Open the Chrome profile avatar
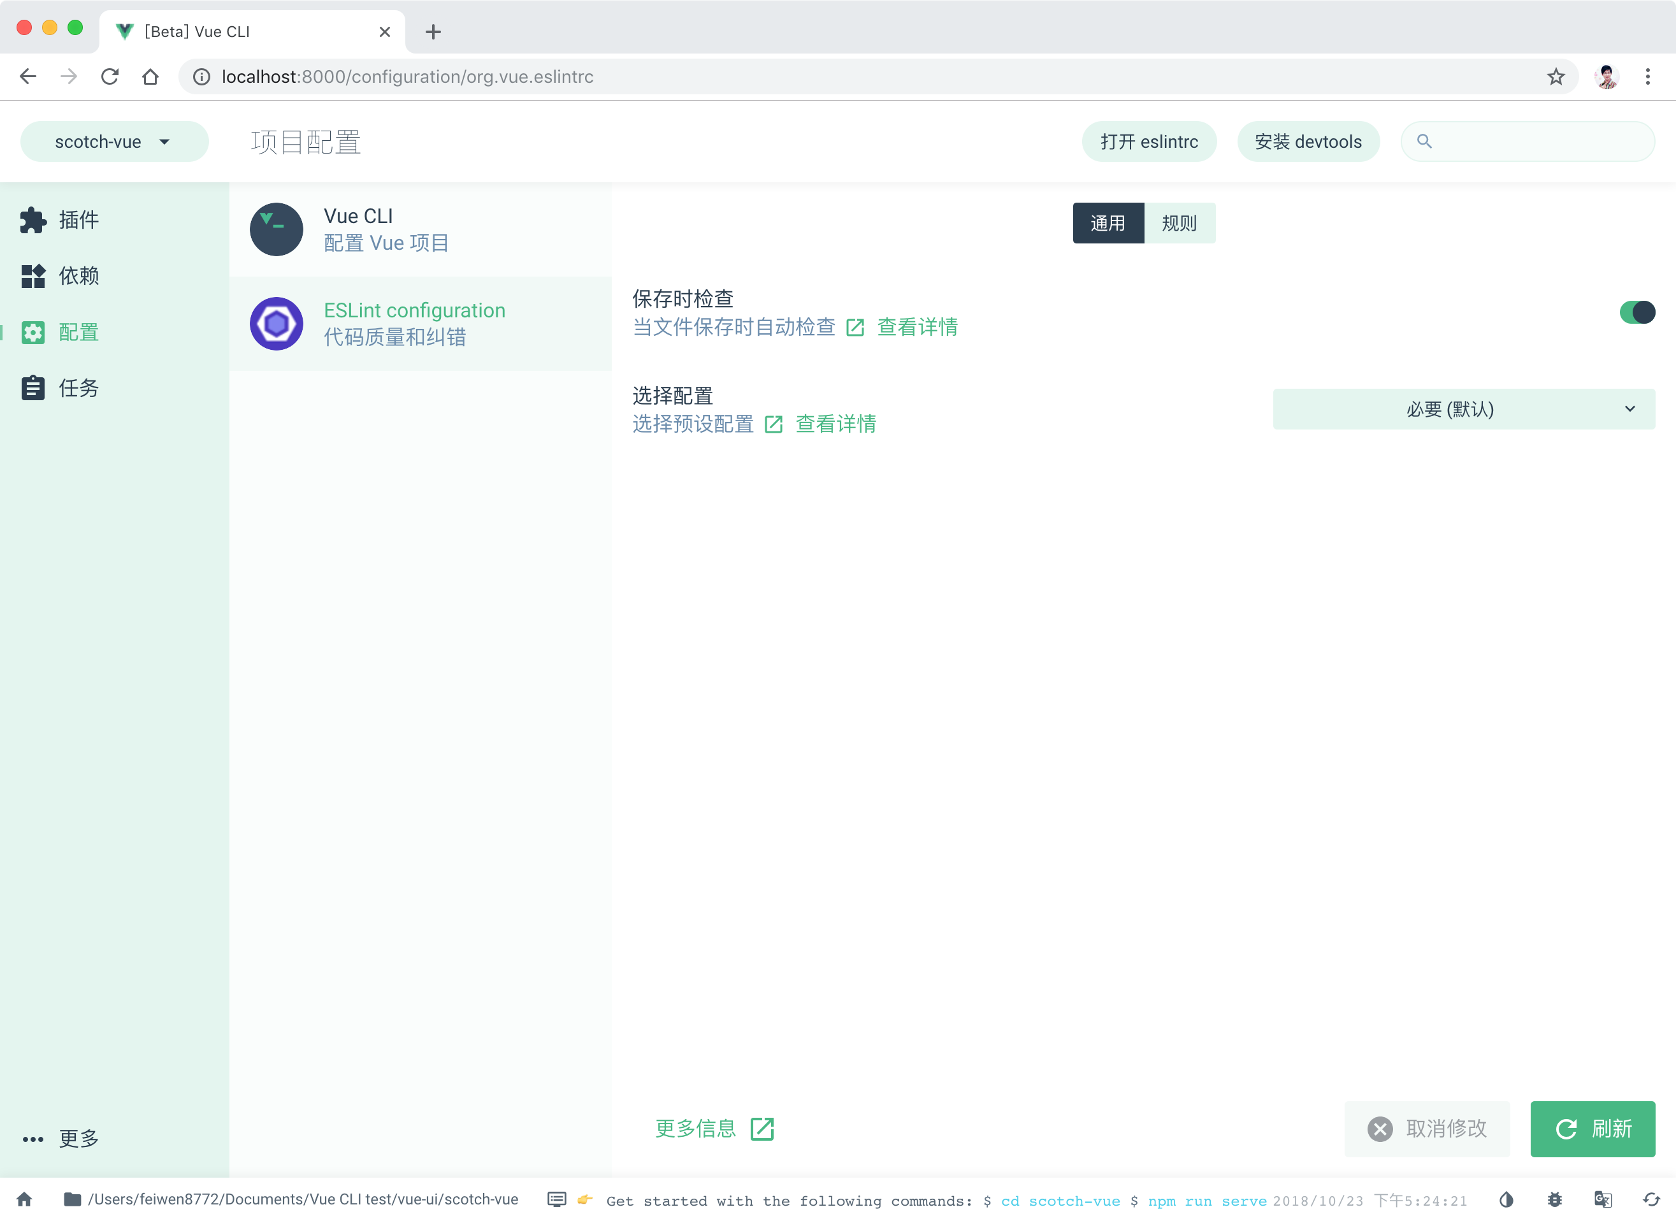The image size is (1676, 1221). pos(1607,76)
